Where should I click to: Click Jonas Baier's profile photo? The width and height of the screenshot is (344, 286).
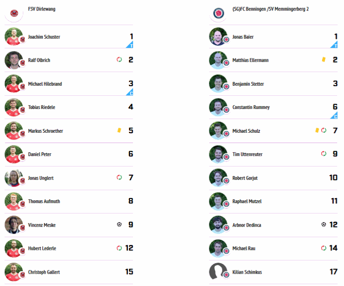pos(218,36)
